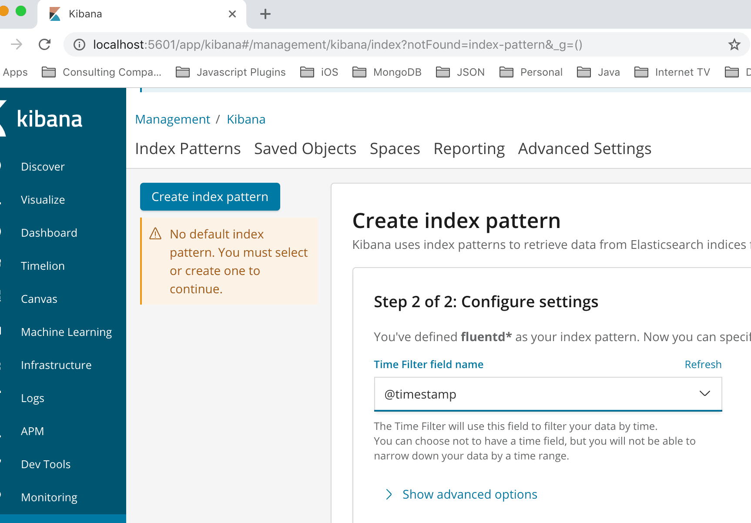Open the Apps bookmarks shortcut
The height and width of the screenshot is (523, 751).
click(x=15, y=72)
